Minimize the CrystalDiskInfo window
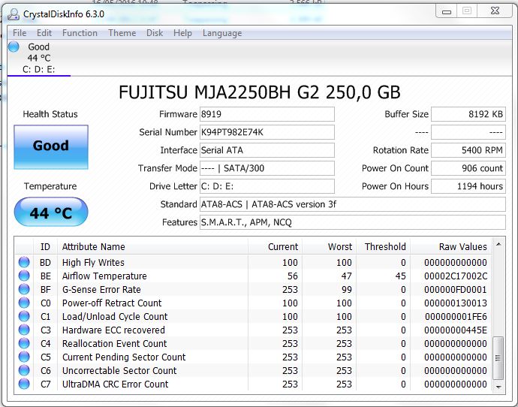Screen dimensions: 518x407 pyautogui.click(x=447, y=11)
